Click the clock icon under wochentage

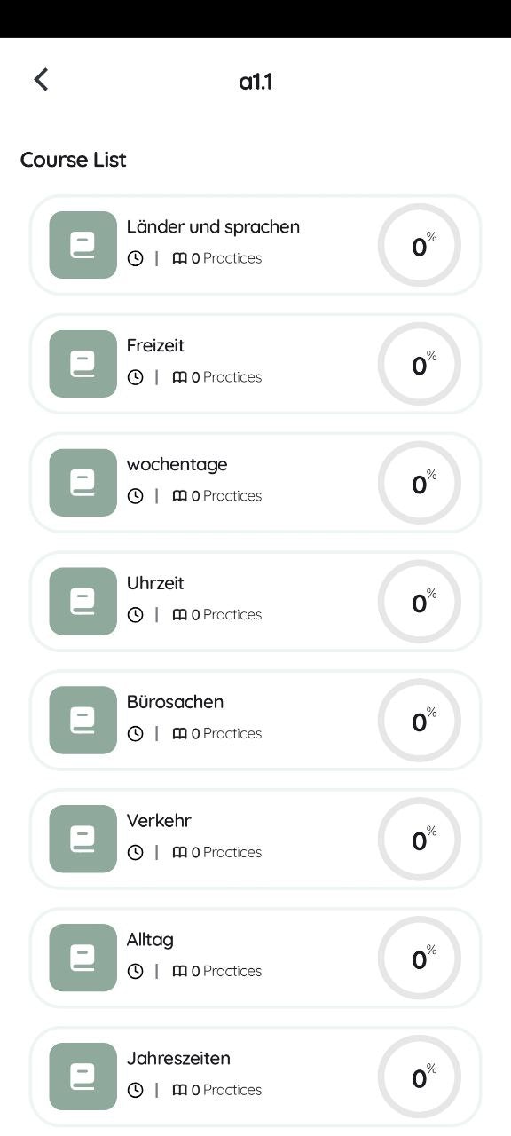(x=135, y=496)
